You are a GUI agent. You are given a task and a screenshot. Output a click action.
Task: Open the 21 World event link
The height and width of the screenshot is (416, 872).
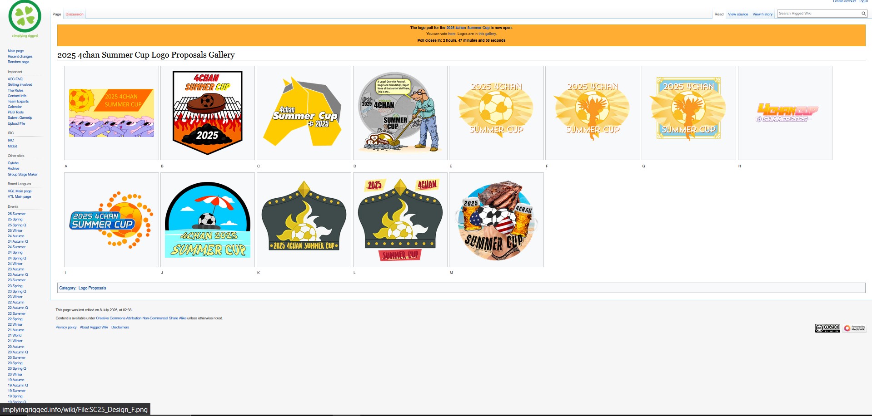click(x=15, y=335)
